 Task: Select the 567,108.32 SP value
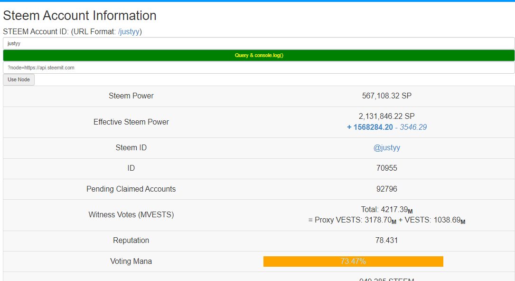[x=386, y=96]
